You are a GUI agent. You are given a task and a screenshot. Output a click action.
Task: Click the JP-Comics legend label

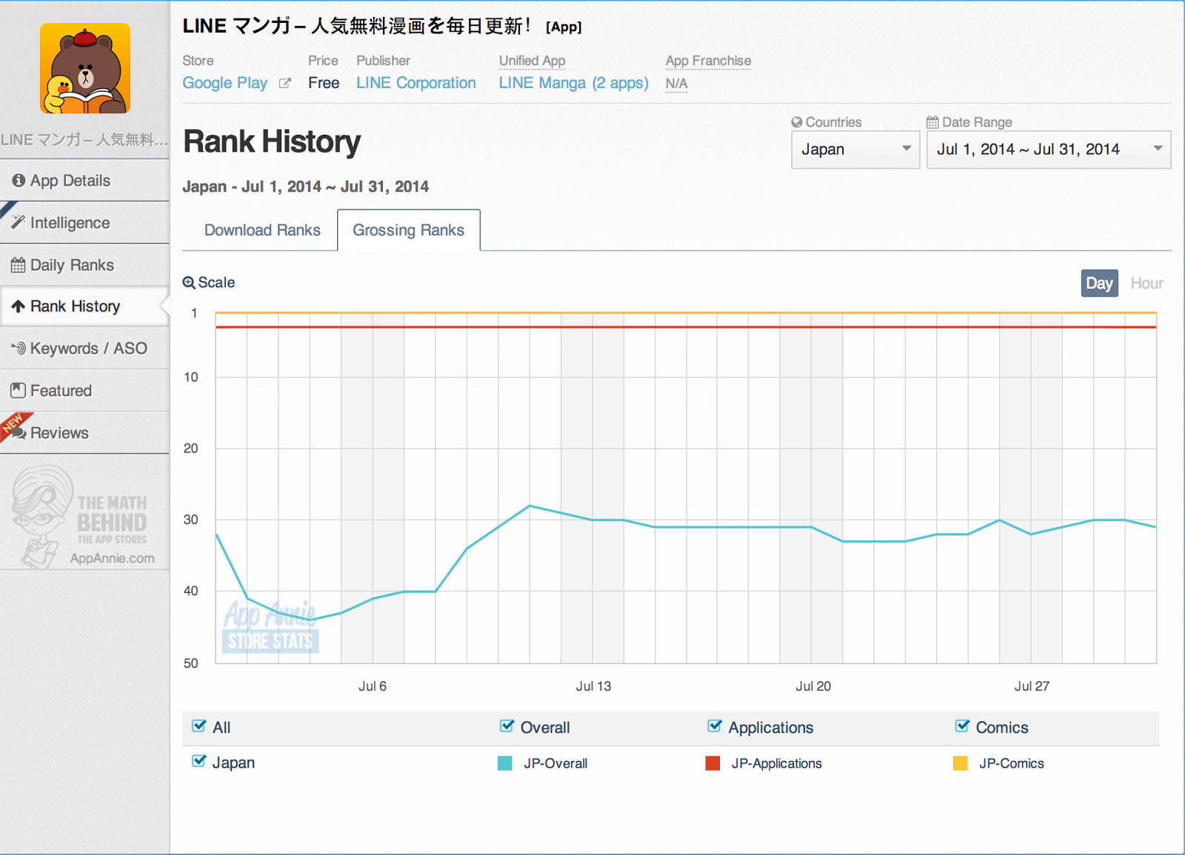(1012, 763)
